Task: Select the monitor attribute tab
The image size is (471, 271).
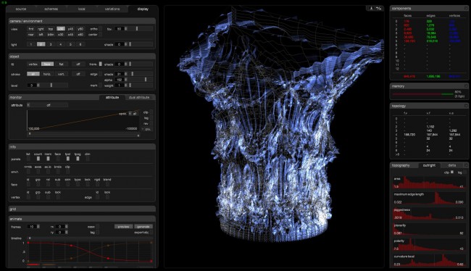Action: click(112, 97)
